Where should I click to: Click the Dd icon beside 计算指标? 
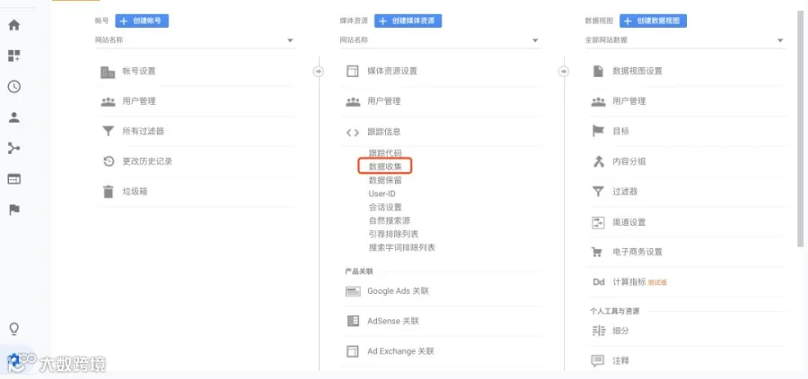click(x=598, y=282)
